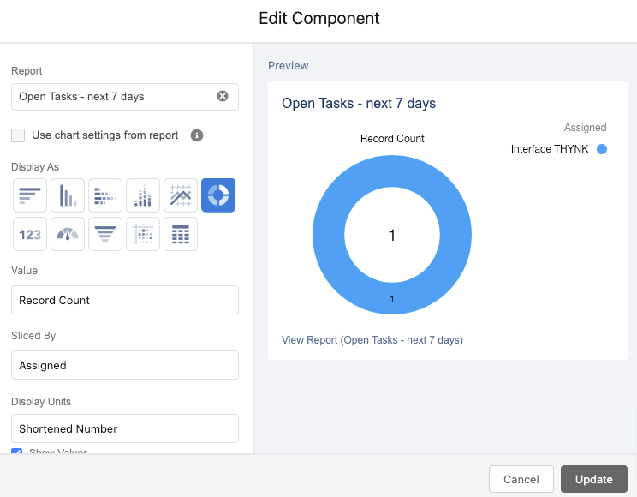Select the scatter chart display type

click(143, 234)
